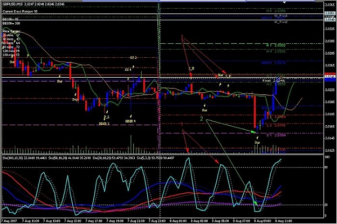Click the '7 Aug 2007' time axis label

pyautogui.click(x=9, y=221)
